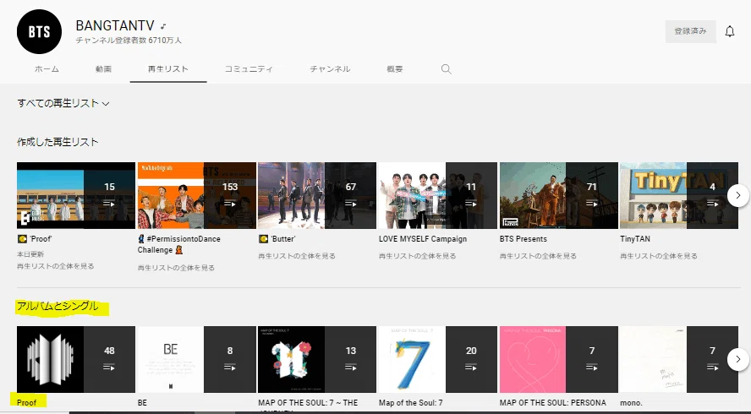Open the 'Proof' playlist title
This screenshot has width=751, height=414.
click(35, 239)
